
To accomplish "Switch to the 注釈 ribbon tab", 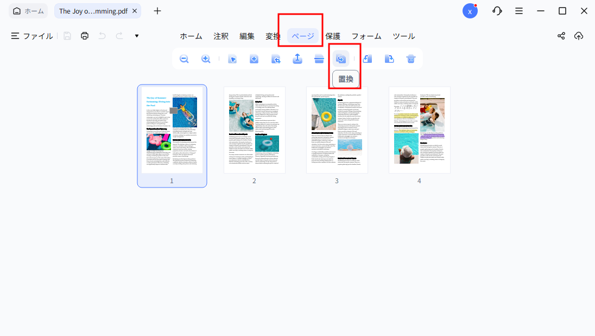I will tap(220, 36).
